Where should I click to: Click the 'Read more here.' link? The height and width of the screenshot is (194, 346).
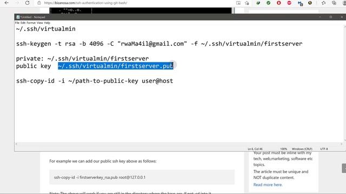click(268, 185)
